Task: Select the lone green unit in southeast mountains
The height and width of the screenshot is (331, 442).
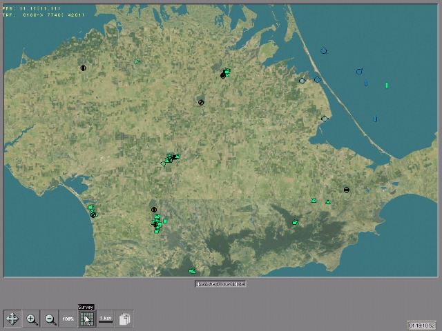Action: pos(296,222)
